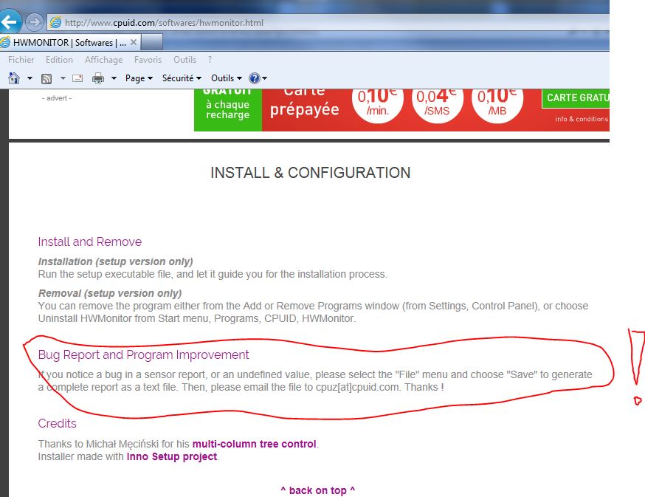Screen dimensions: 645x497
Task: Click the browser Forward arrow button
Action: tap(34, 21)
